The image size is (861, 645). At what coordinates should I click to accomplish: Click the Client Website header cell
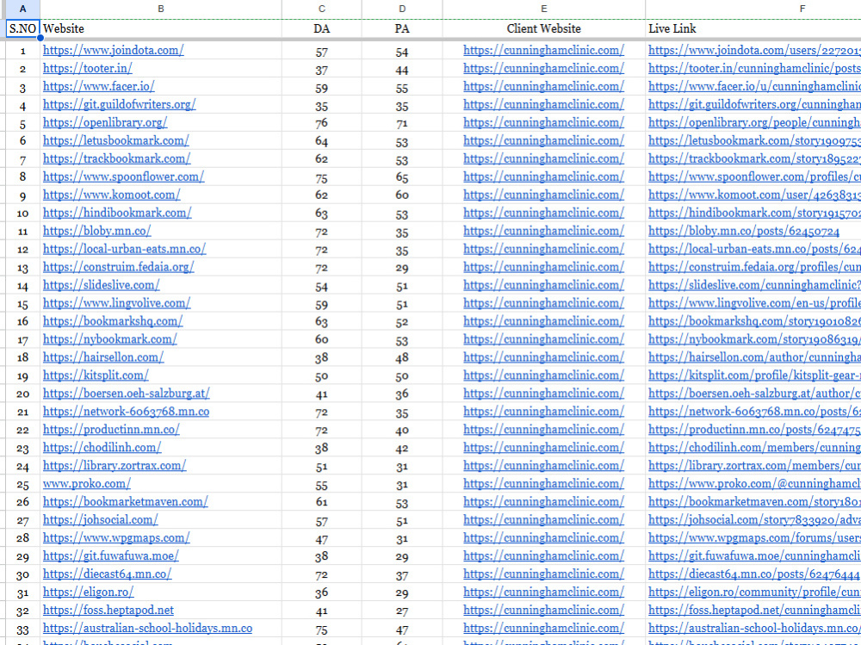tap(543, 28)
